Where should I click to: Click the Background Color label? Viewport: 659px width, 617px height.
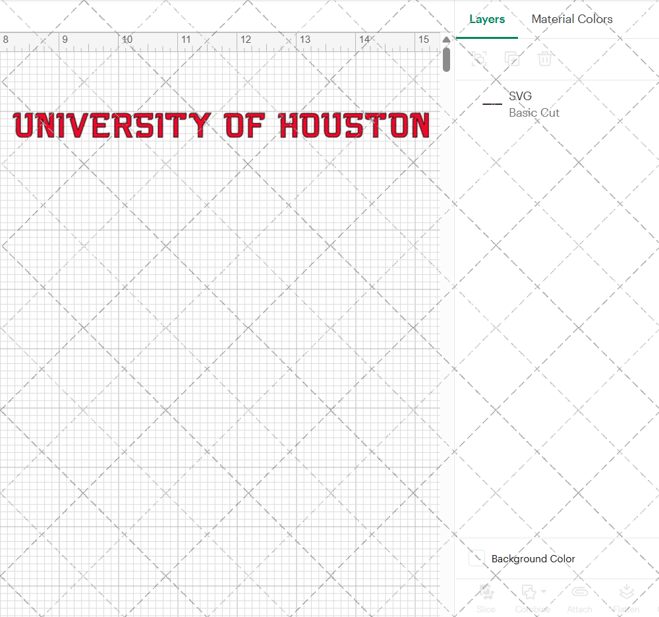click(x=533, y=558)
